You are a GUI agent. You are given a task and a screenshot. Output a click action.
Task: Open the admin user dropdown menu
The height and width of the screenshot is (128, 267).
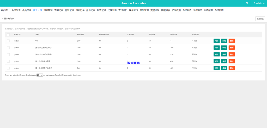point(259,3)
